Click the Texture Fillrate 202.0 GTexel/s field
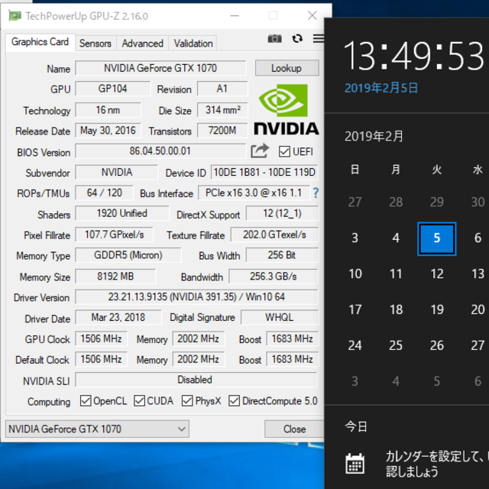 [x=274, y=235]
